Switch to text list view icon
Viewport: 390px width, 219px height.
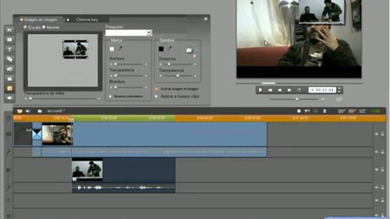point(362,111)
